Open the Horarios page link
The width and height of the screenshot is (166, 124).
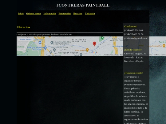click(x=78, y=13)
